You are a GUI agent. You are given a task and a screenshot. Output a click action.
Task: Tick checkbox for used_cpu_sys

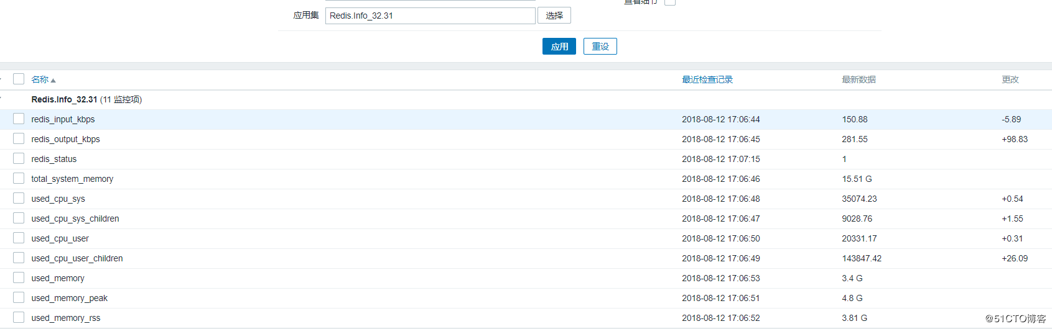[19, 198]
